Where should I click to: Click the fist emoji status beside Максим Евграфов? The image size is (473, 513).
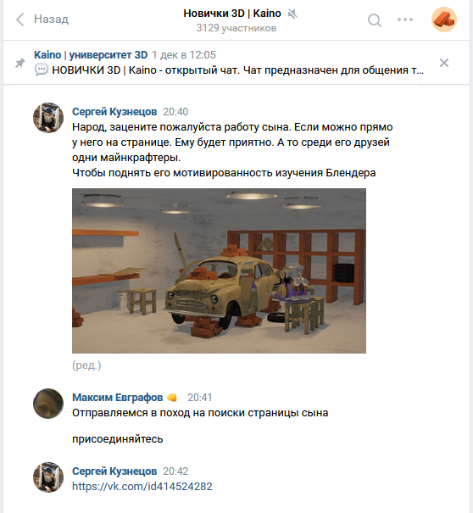[172, 398]
